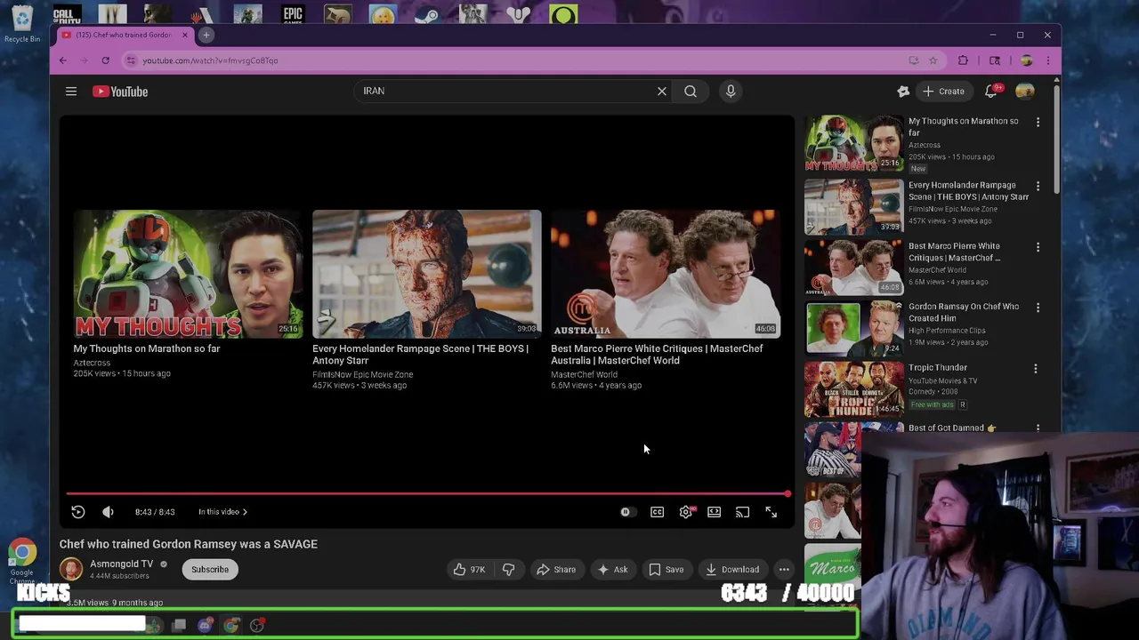
Task: Open the player settings gear
Action: tap(686, 512)
